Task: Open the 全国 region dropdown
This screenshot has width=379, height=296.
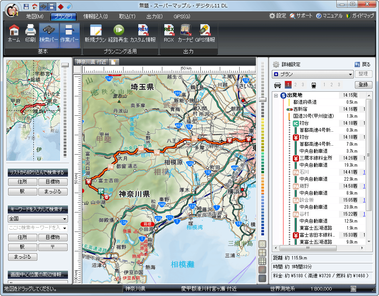Action: pyautogui.click(x=38, y=219)
